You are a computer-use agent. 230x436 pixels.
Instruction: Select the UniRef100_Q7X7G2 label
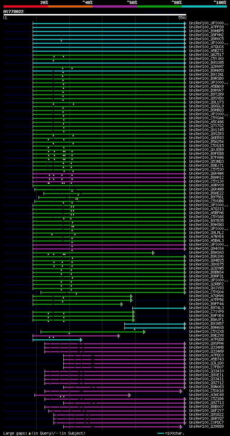(206, 126)
